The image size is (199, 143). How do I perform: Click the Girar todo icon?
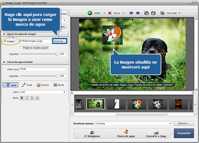[x=162, y=13]
